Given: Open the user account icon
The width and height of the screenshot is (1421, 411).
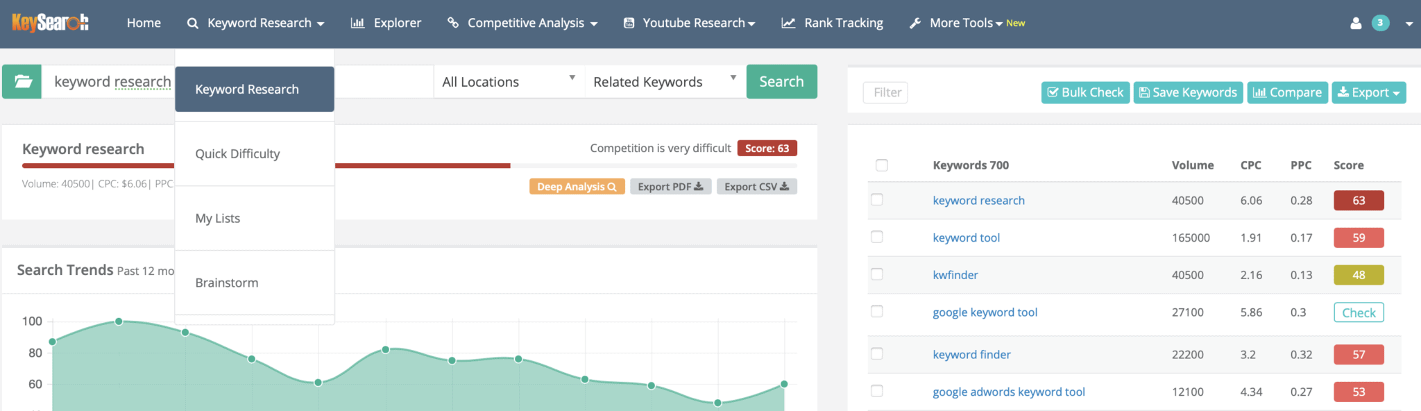Looking at the screenshot, I should point(1356,23).
